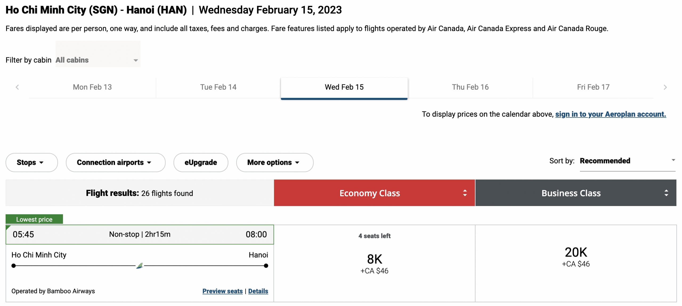The image size is (682, 306).
Task: Expand the Stops filter dropdown
Action: click(31, 162)
